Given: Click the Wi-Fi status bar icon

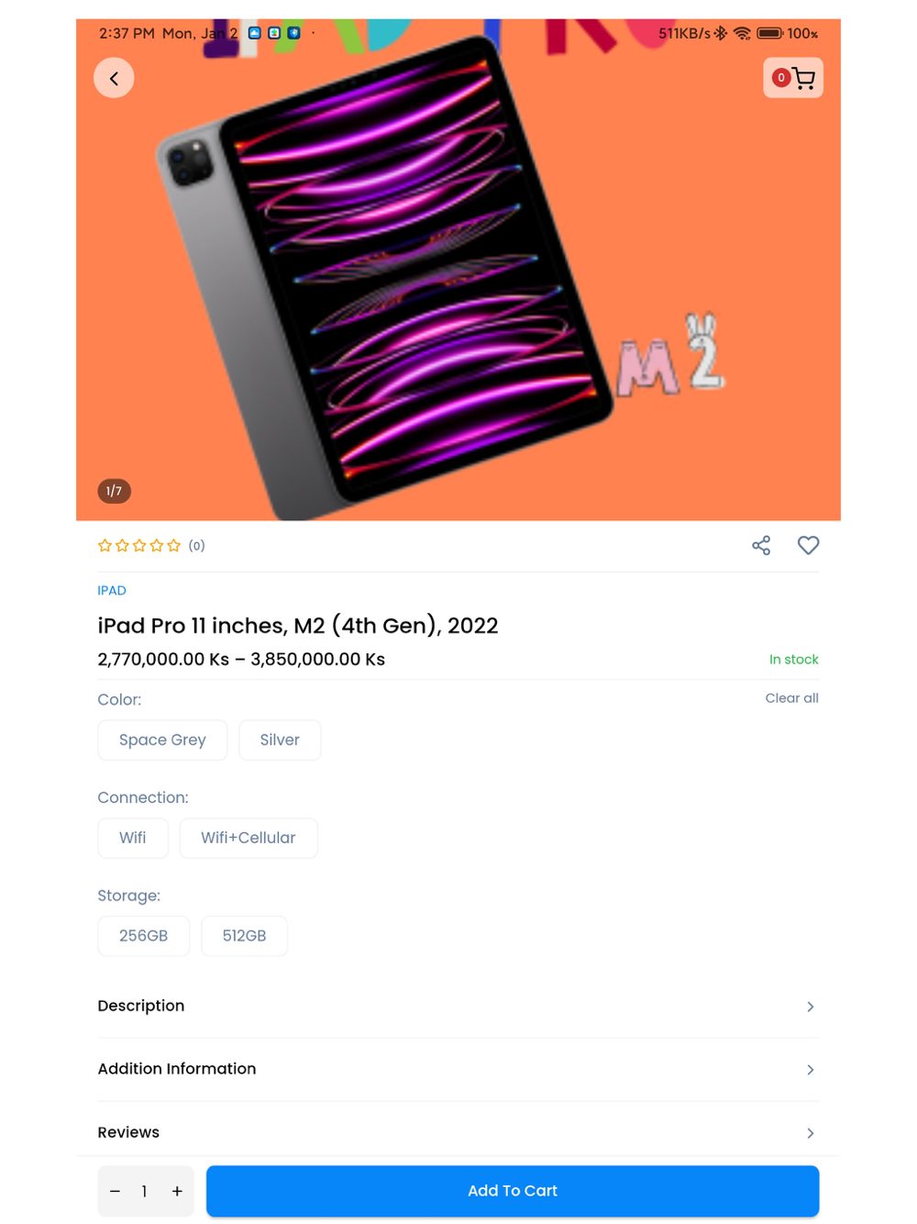Looking at the screenshot, I should (x=742, y=34).
